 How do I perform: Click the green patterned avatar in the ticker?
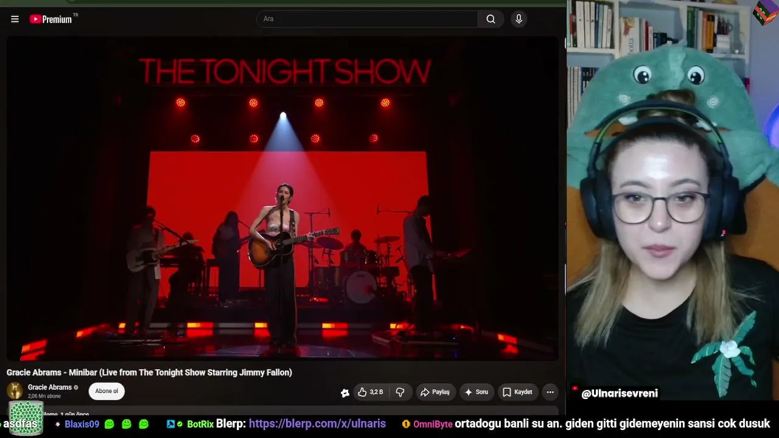(26, 418)
